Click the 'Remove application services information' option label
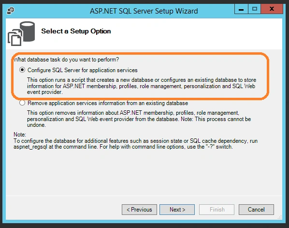Image resolution: width=289 pixels, height=228 pixels. coord(108,103)
